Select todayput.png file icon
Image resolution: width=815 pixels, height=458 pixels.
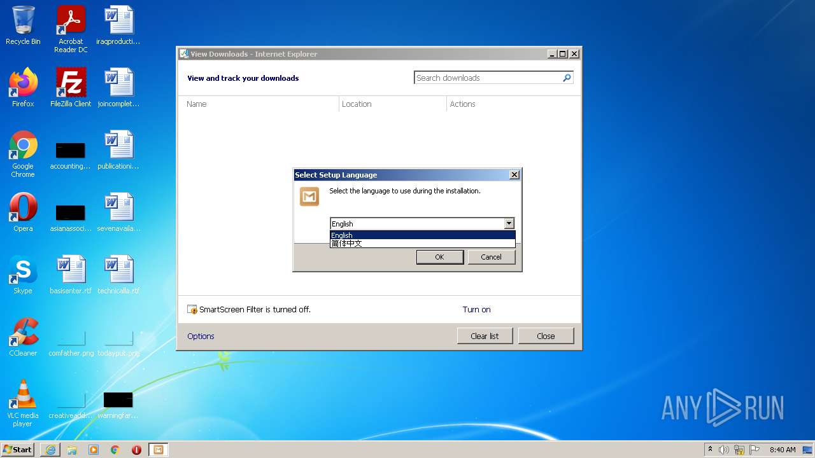point(118,342)
